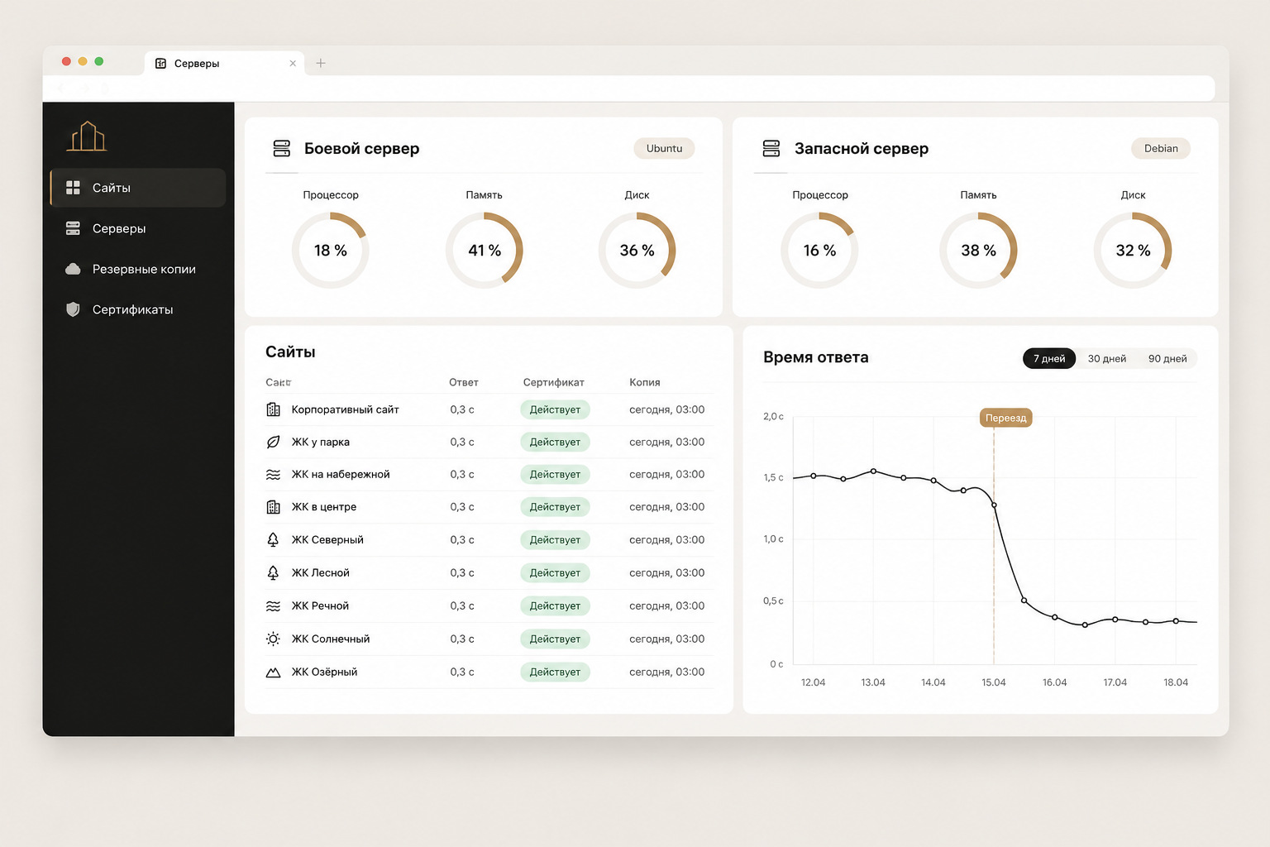Click the Ответ column header
Screen dimensions: 1270x847
tap(464, 382)
